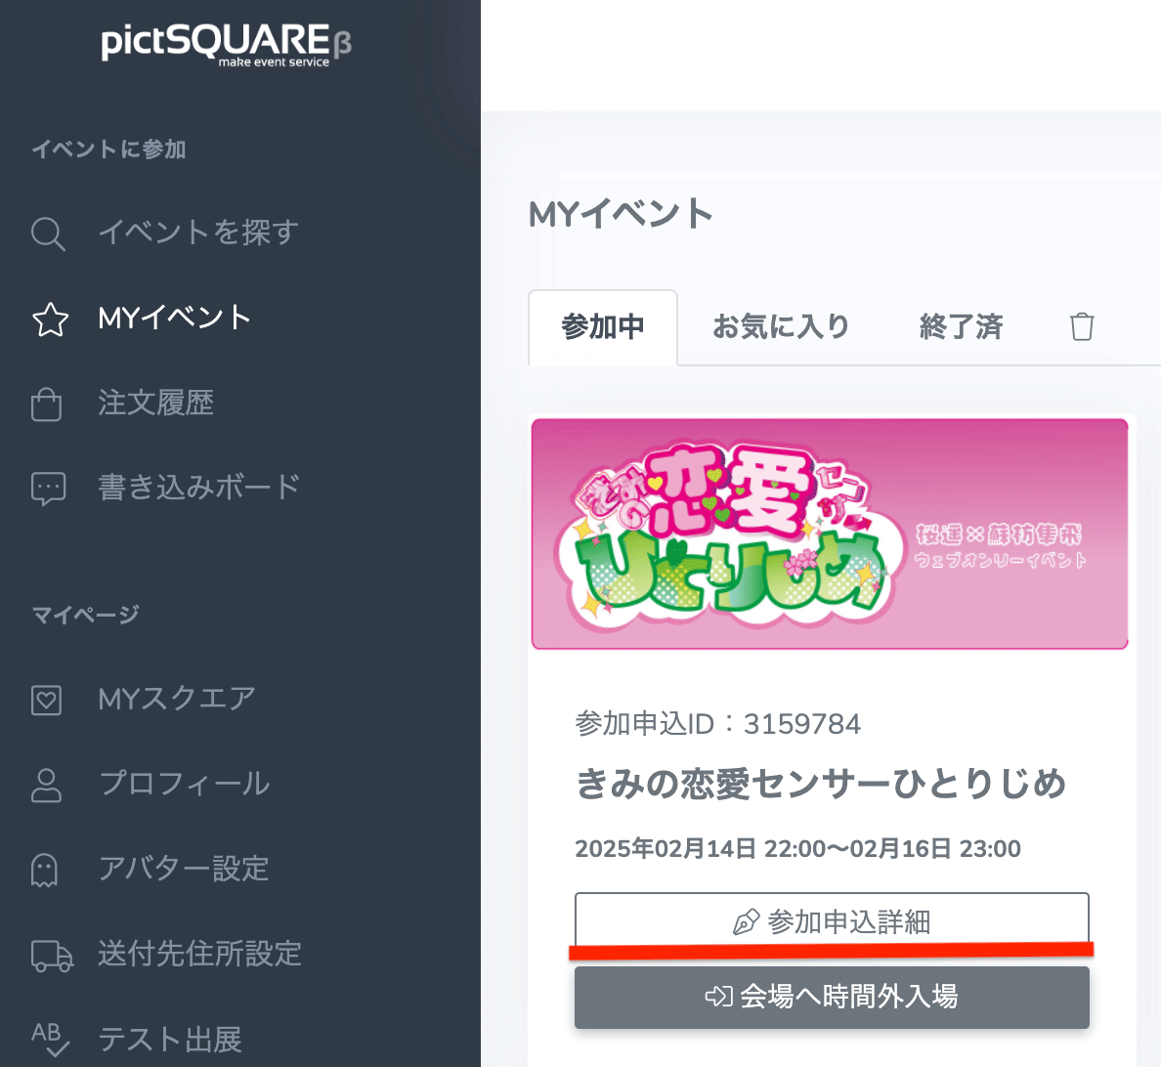Open 書き込みボード in the sidebar

click(199, 488)
